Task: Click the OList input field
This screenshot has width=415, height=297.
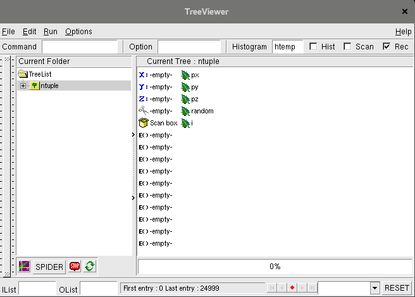Action: click(99, 288)
